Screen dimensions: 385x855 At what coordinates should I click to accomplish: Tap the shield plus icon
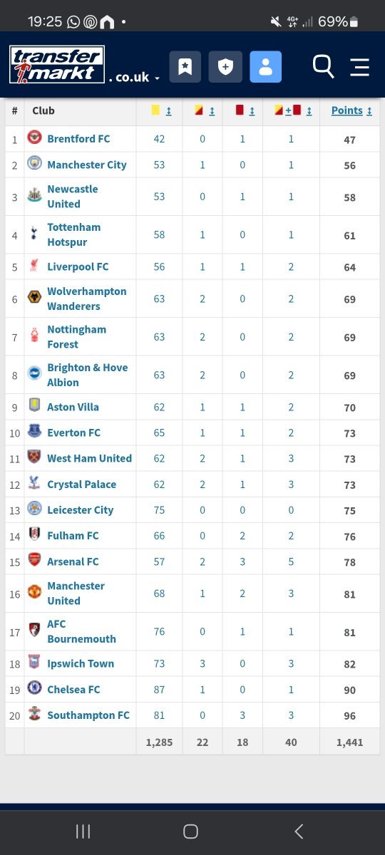(x=225, y=67)
